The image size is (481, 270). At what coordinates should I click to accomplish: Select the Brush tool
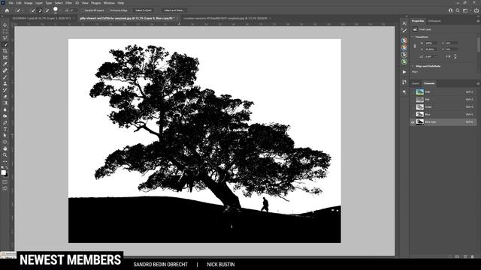point(5,76)
